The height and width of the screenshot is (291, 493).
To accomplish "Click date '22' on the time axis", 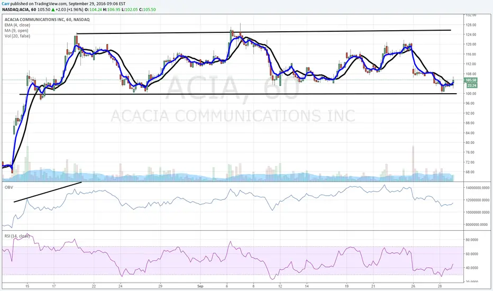I will coord(94,286).
